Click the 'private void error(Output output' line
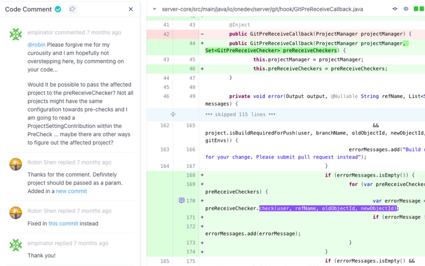Screen dimensions: 425x266 (327, 96)
